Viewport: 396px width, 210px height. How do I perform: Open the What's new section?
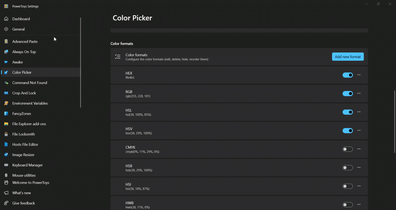[x=21, y=193]
